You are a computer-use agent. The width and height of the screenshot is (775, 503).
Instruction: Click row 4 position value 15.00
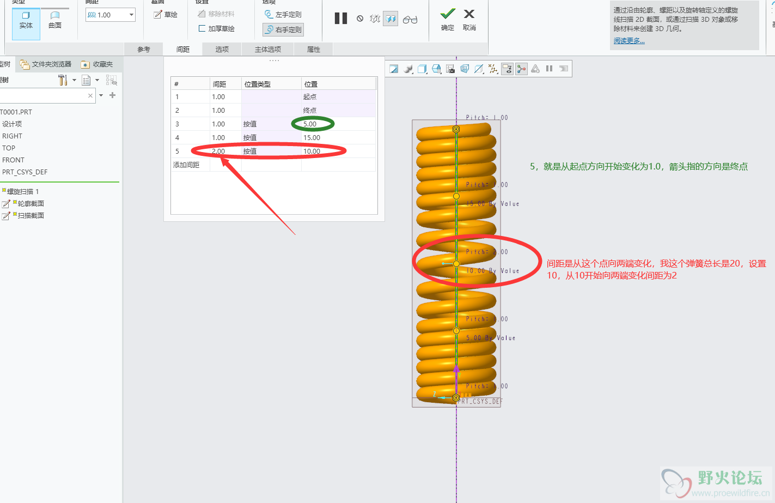pos(312,137)
